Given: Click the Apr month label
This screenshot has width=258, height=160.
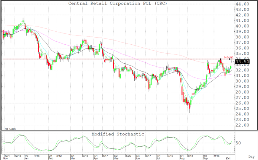Looking at the screenshot, I should pyautogui.click(x=96, y=159).
